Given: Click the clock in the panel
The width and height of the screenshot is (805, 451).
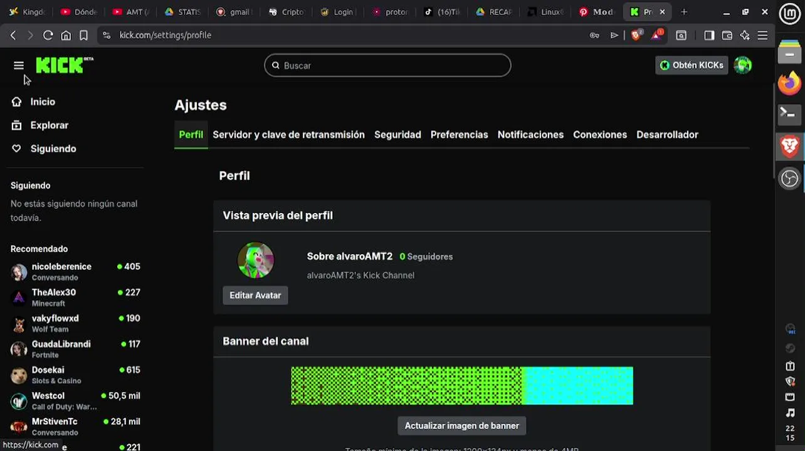Looking at the screenshot, I should (790, 433).
